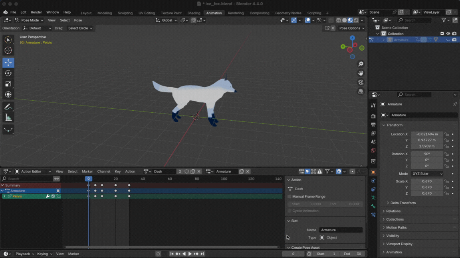Viewport: 460px width, 258px height.
Task: Click the Blender logo menu icon
Action: (x=5, y=12)
